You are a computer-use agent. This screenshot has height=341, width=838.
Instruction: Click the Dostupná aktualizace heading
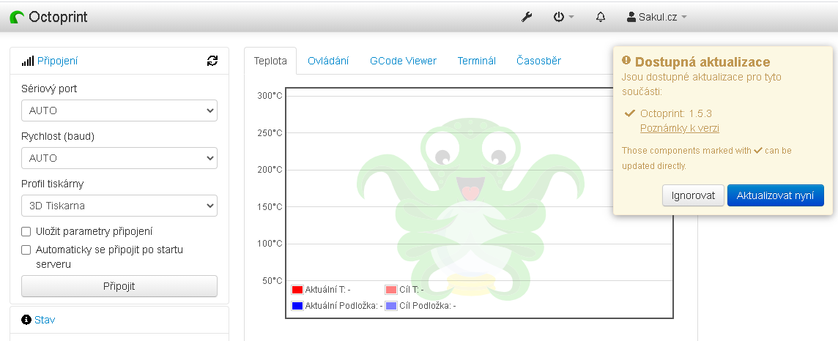tap(702, 62)
